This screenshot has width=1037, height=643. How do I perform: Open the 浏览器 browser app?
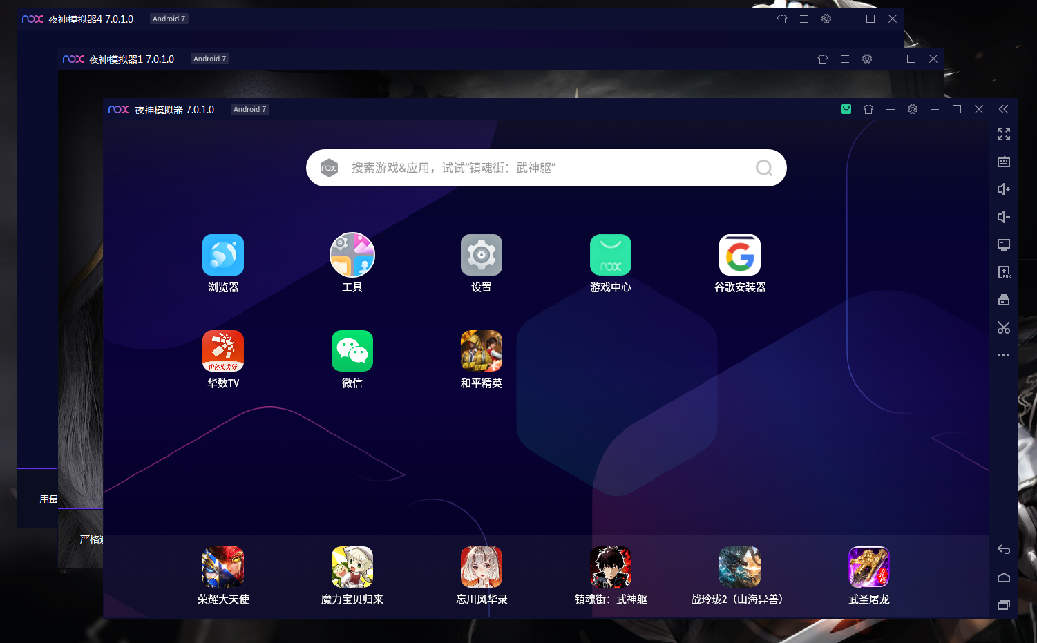pyautogui.click(x=223, y=255)
